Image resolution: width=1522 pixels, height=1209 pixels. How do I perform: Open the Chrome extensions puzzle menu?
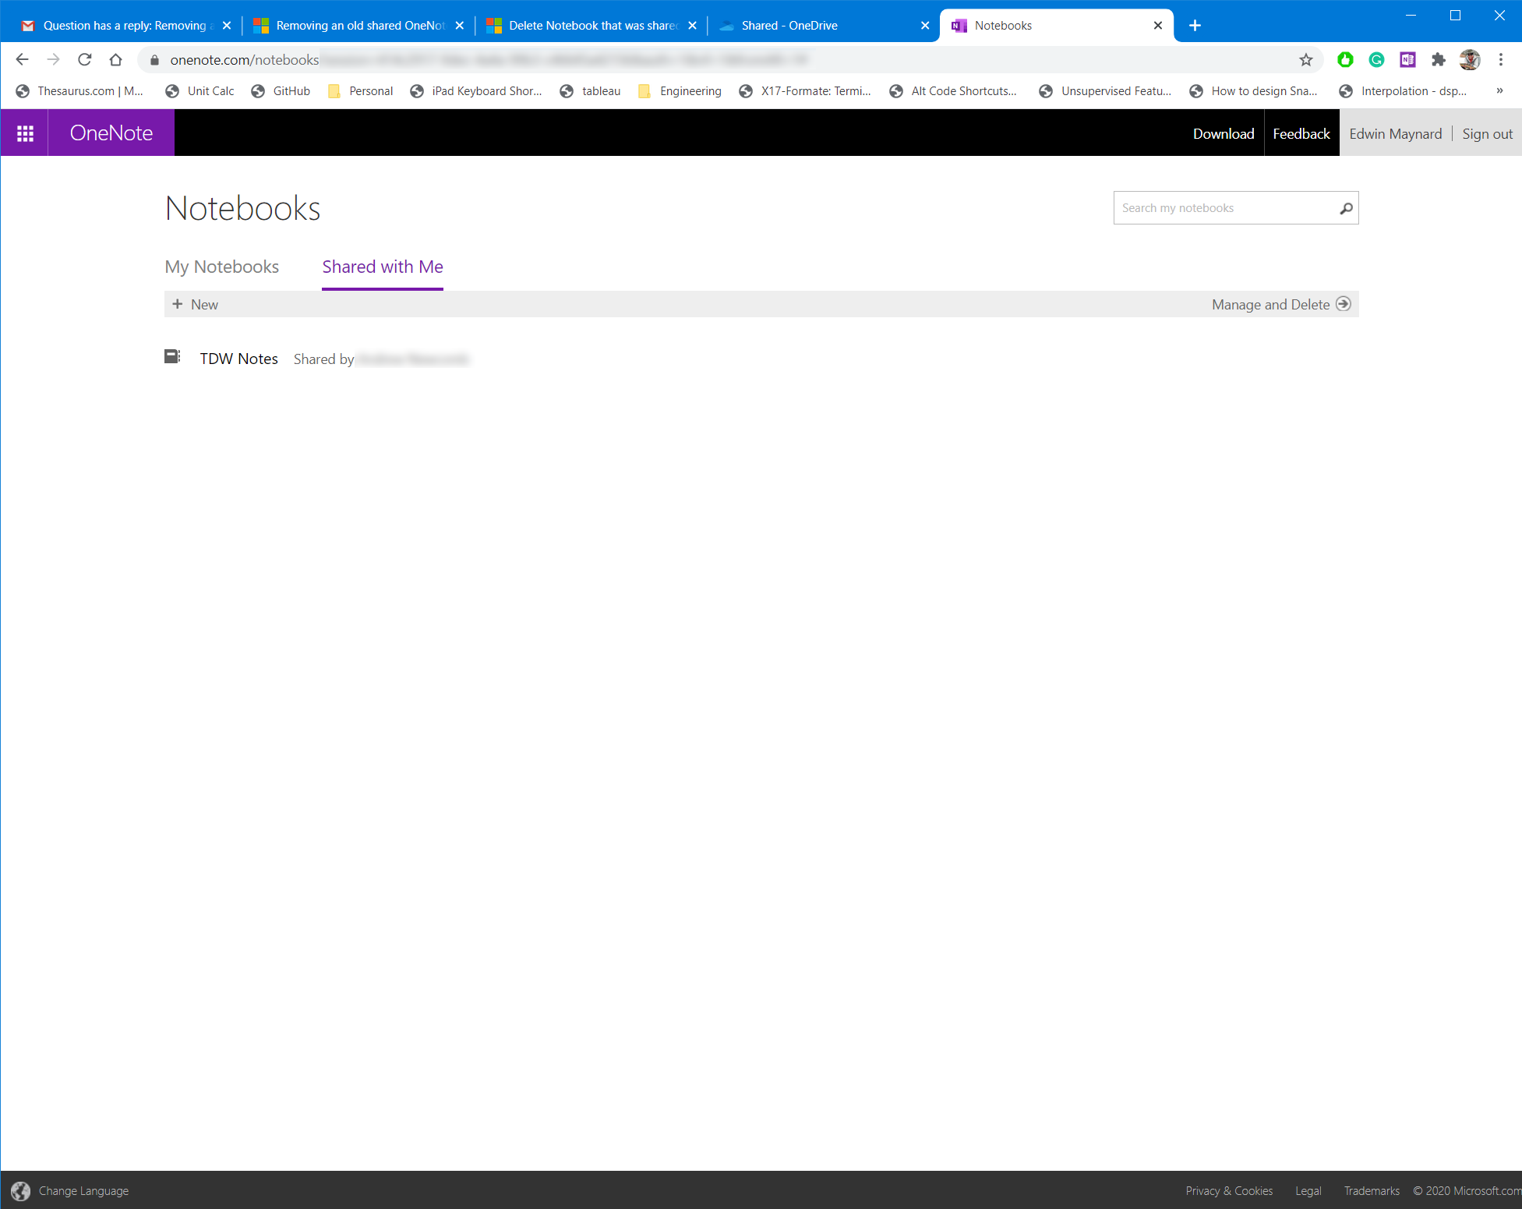click(1439, 60)
